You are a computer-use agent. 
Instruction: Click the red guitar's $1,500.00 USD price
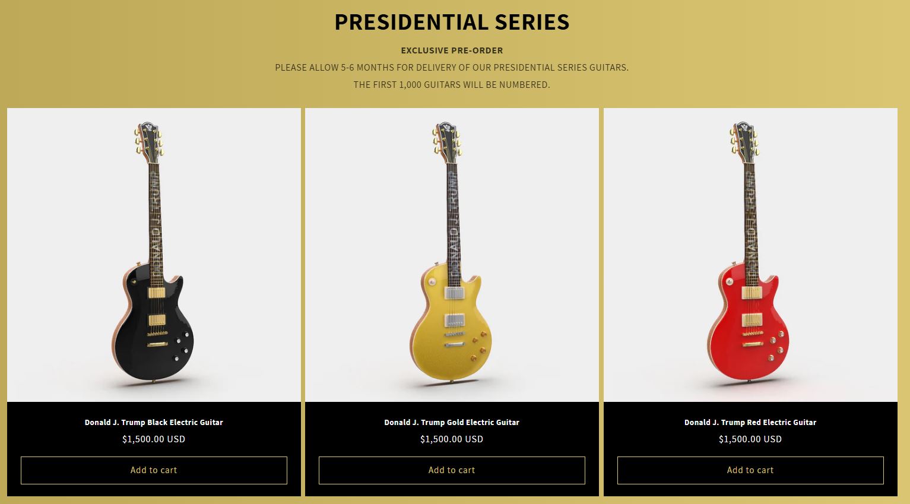[x=750, y=439]
